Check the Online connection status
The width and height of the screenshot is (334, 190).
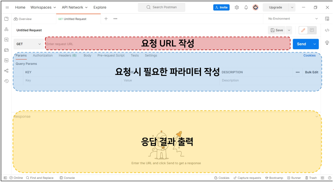(x=16, y=178)
